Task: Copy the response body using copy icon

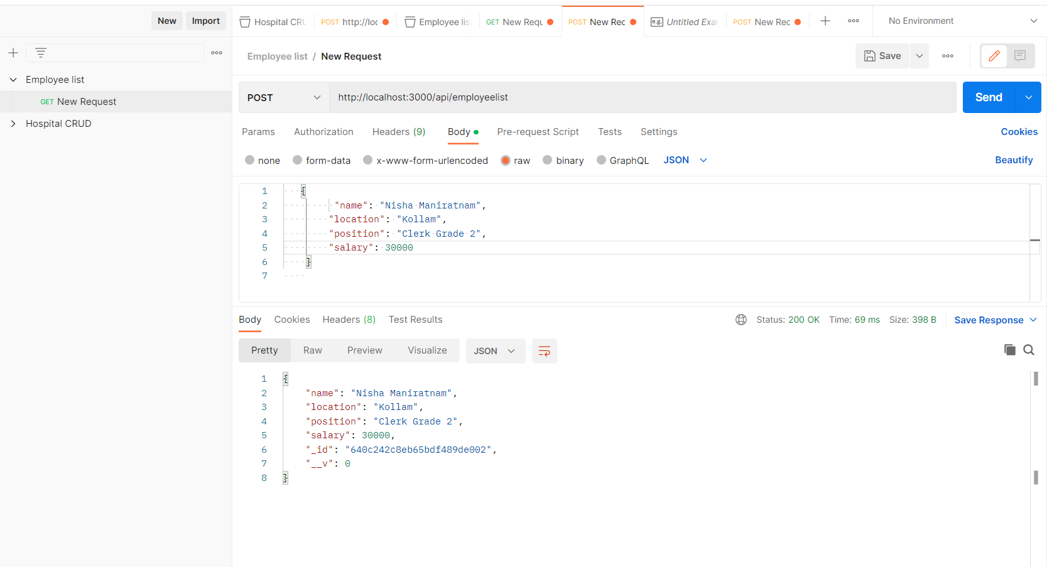Action: (x=1009, y=350)
